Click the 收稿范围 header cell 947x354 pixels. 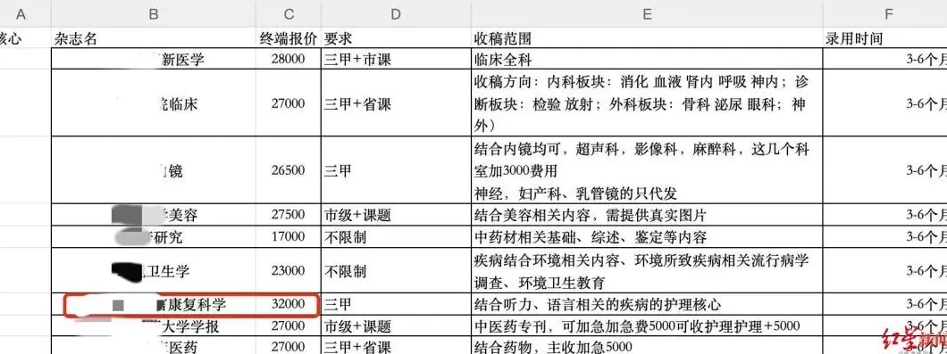pos(647,38)
